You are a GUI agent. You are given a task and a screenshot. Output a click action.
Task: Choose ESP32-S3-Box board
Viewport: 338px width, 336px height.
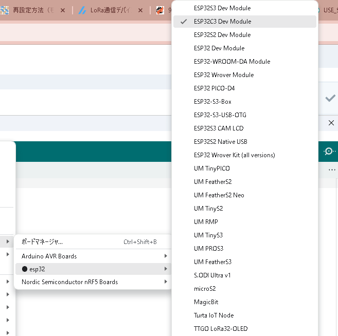coord(245,102)
